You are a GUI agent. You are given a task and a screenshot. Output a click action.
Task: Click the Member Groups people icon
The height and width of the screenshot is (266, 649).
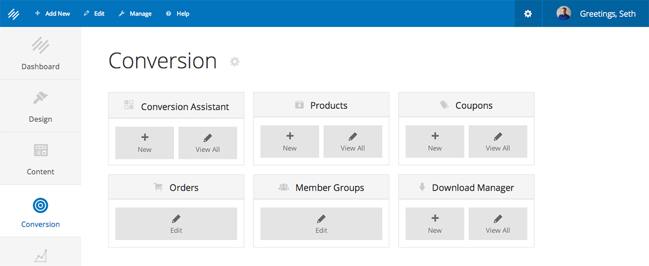(284, 187)
